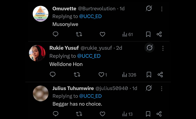Open Grok icon on Omuvette's tweet
196x119 pixels.
coord(149,9)
